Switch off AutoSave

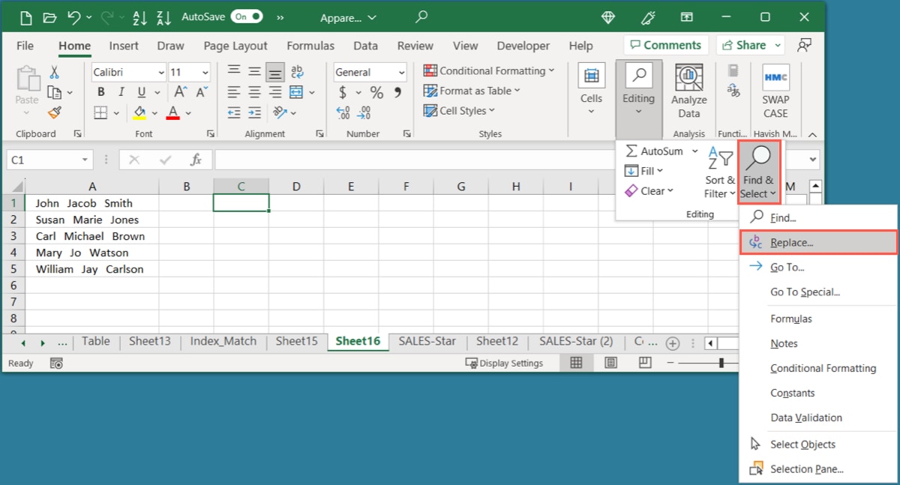click(247, 15)
